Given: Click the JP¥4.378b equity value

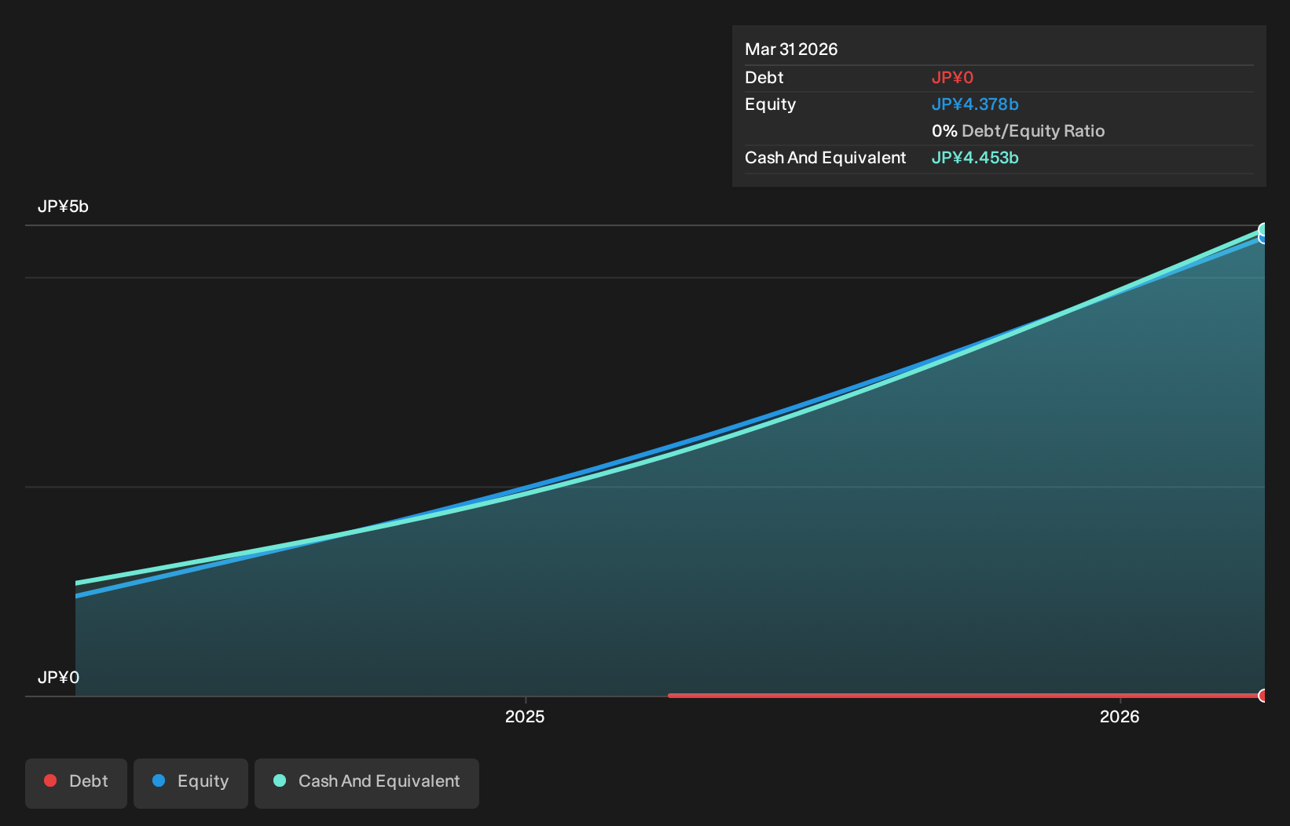Looking at the screenshot, I should click(x=975, y=104).
